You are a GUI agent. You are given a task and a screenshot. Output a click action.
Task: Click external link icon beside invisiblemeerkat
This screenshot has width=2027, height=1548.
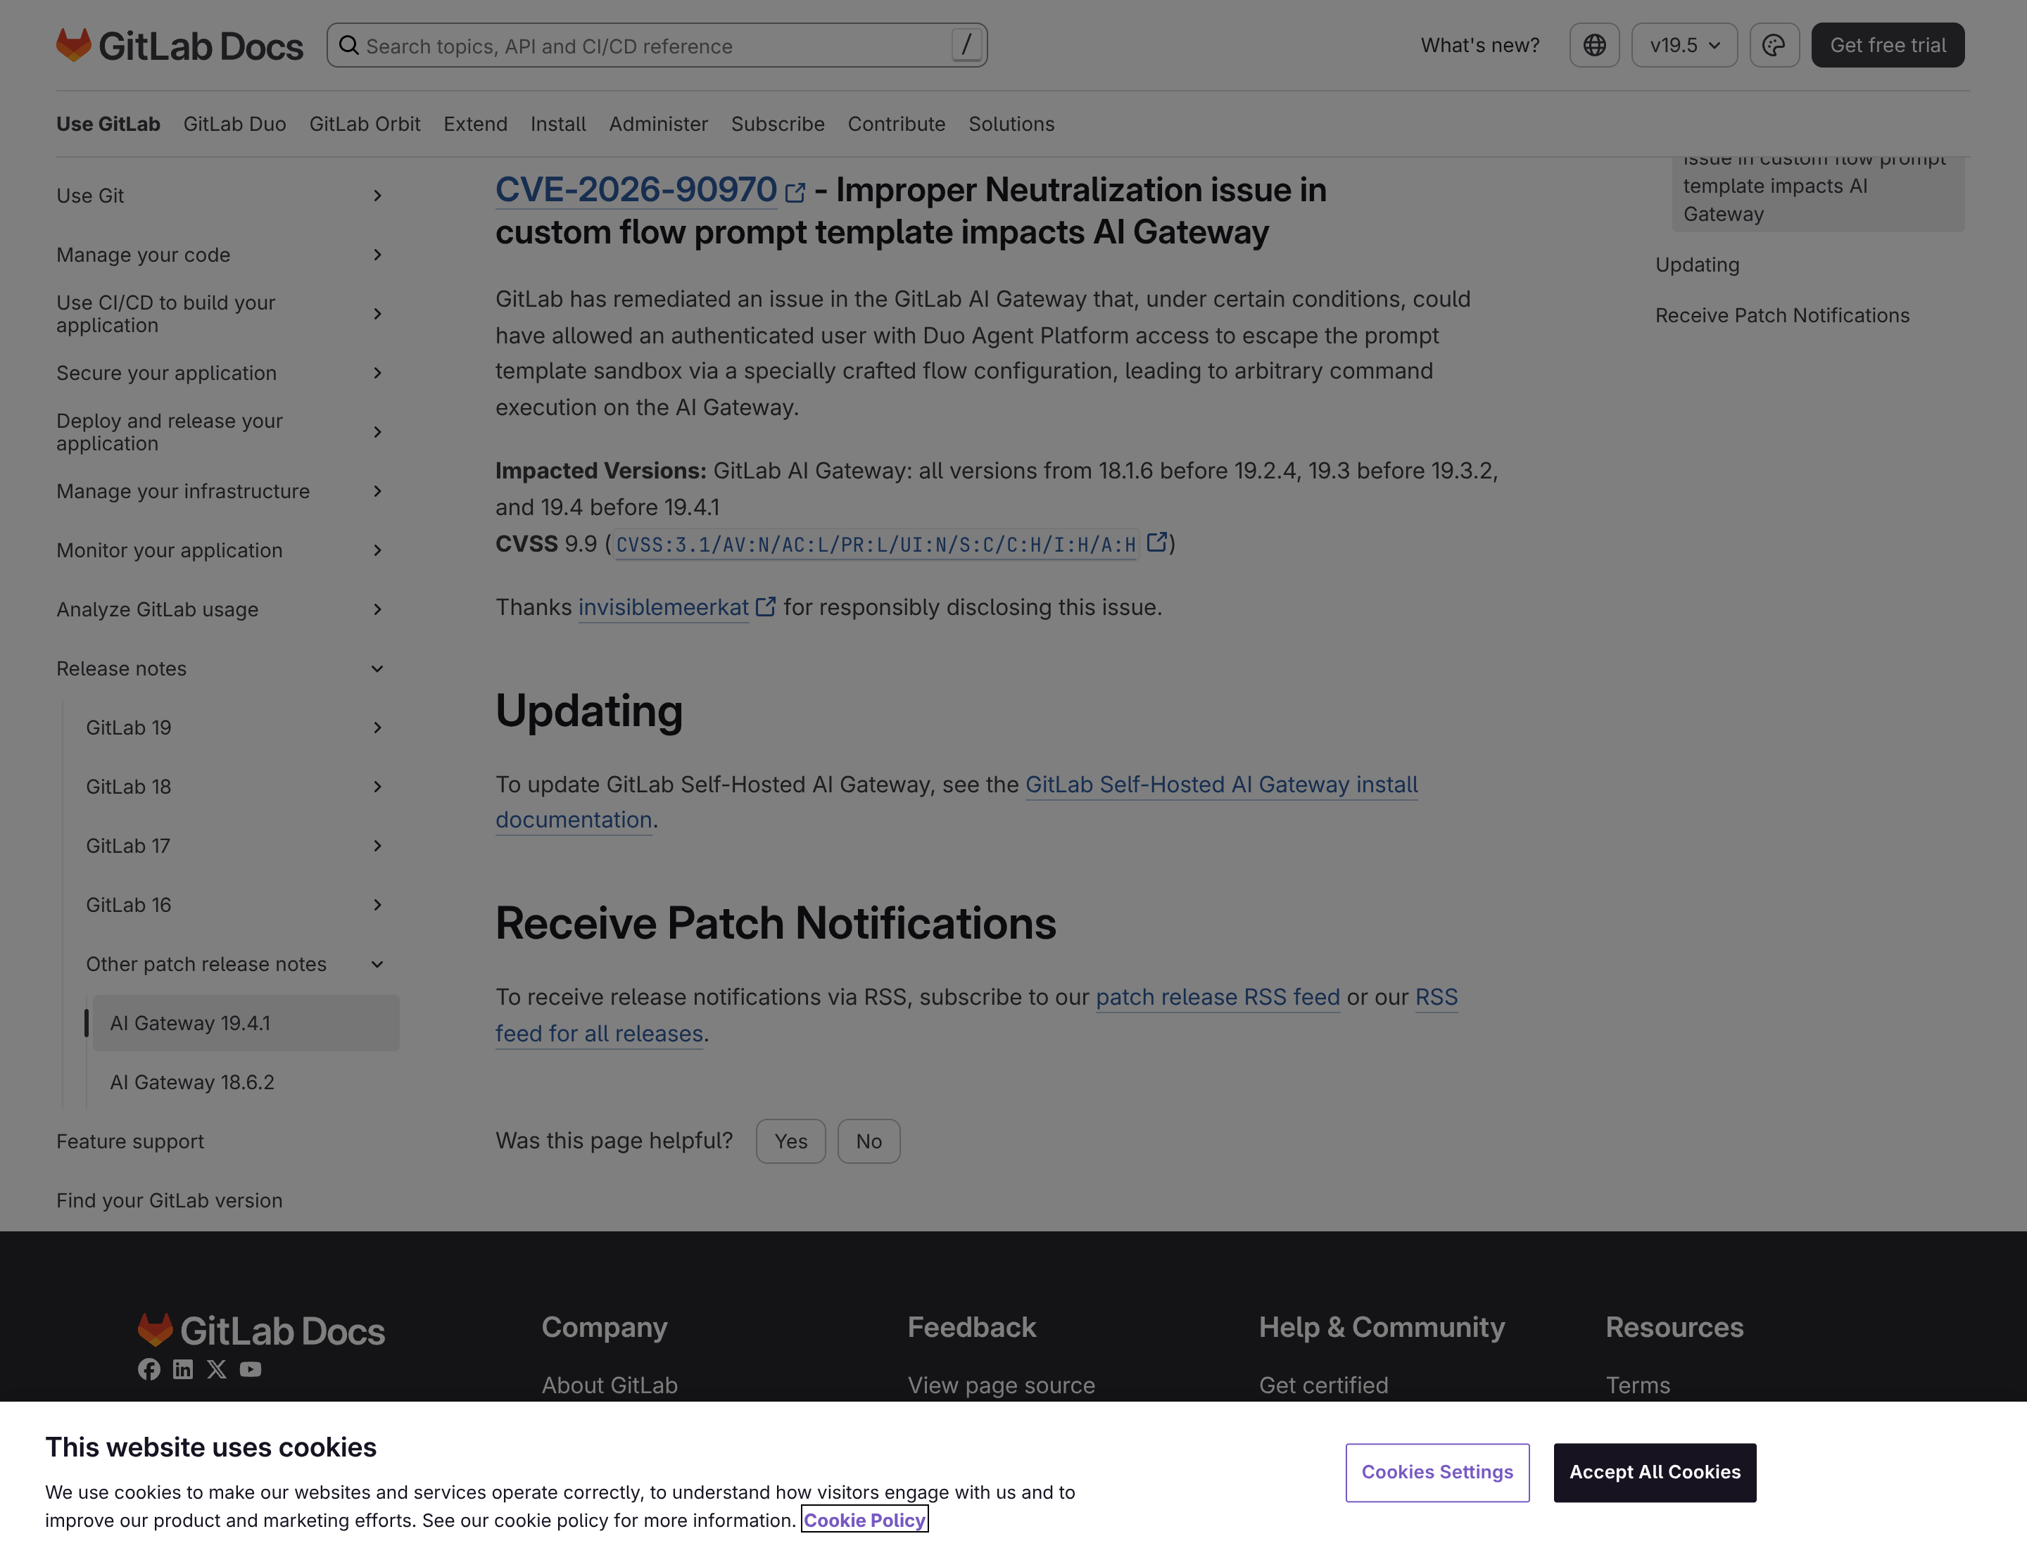pos(765,607)
